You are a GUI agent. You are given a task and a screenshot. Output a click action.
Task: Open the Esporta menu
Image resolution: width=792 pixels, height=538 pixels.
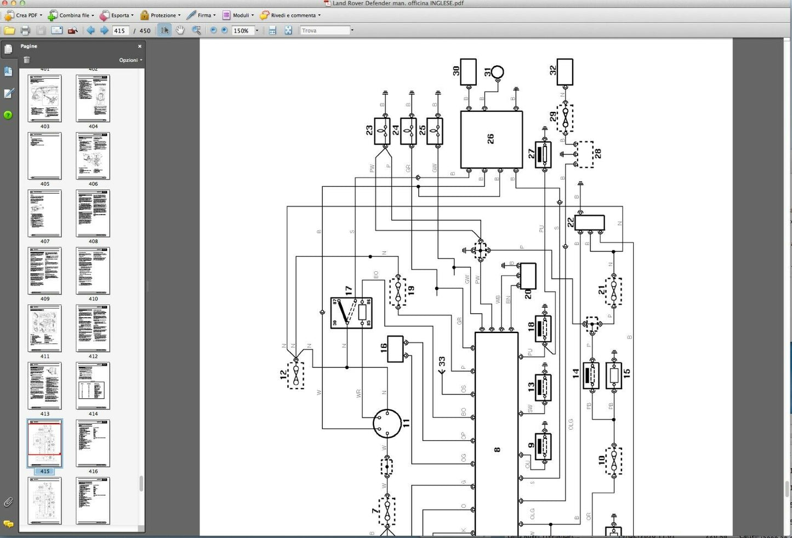click(x=116, y=15)
